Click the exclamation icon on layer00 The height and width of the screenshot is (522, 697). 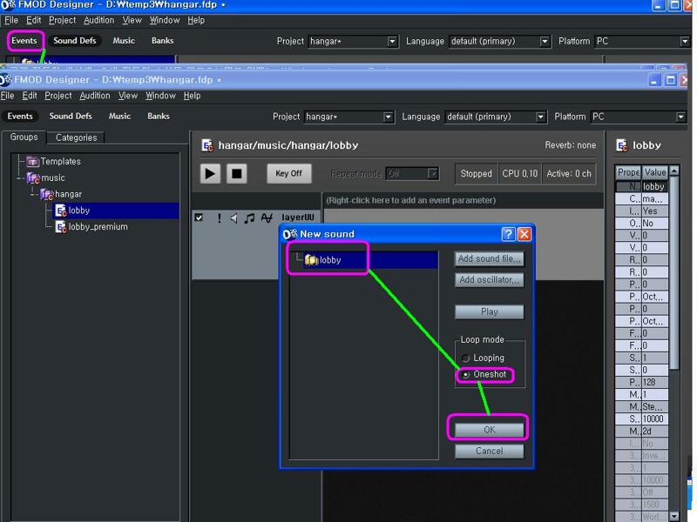coord(220,217)
